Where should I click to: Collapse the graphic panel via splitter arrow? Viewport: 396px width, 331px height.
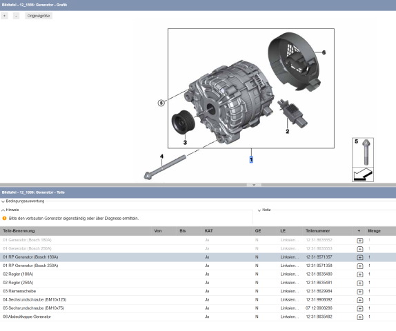[x=254, y=185]
